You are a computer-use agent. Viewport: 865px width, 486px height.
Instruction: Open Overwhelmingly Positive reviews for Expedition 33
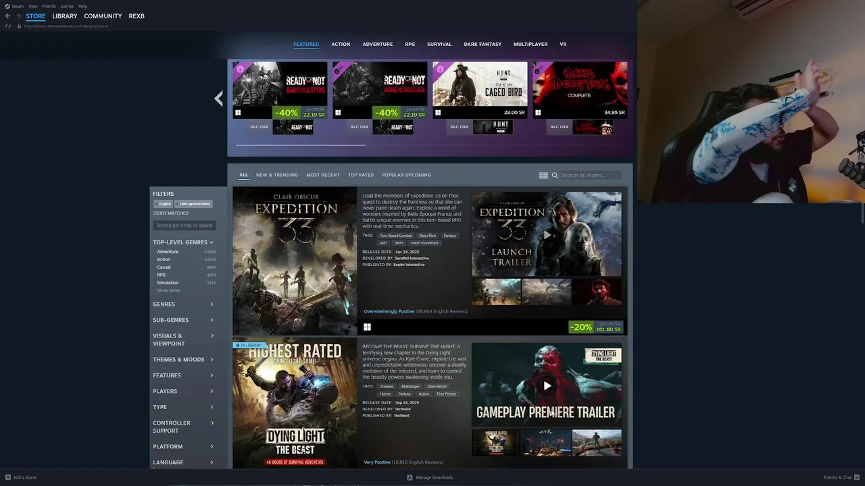(389, 312)
